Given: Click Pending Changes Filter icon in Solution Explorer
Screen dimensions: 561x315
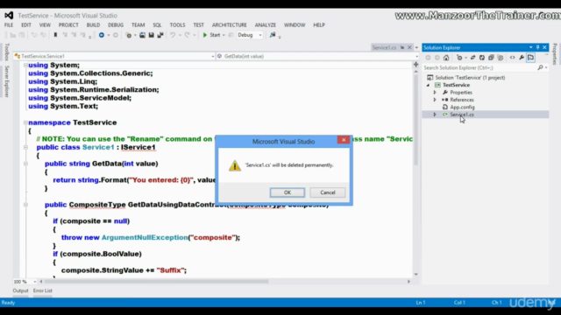Looking at the screenshot, I should click(459, 58).
